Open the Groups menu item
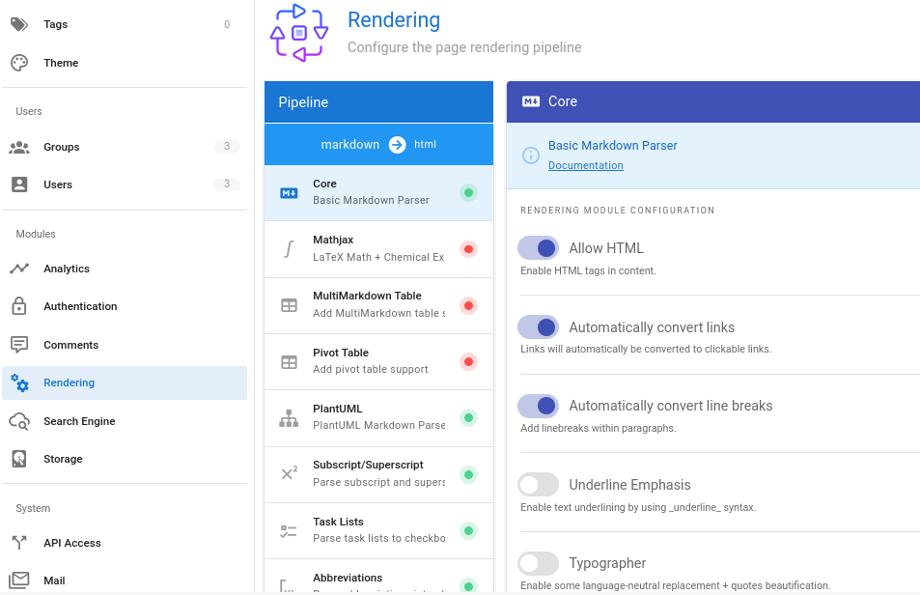 tap(62, 147)
